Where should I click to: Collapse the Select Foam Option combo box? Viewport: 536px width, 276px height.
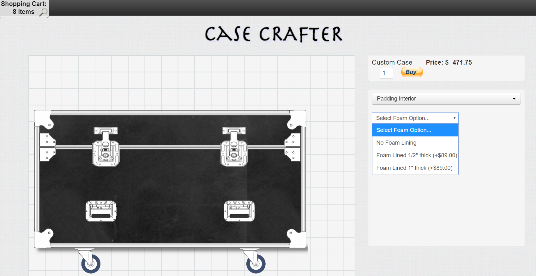tap(415, 118)
